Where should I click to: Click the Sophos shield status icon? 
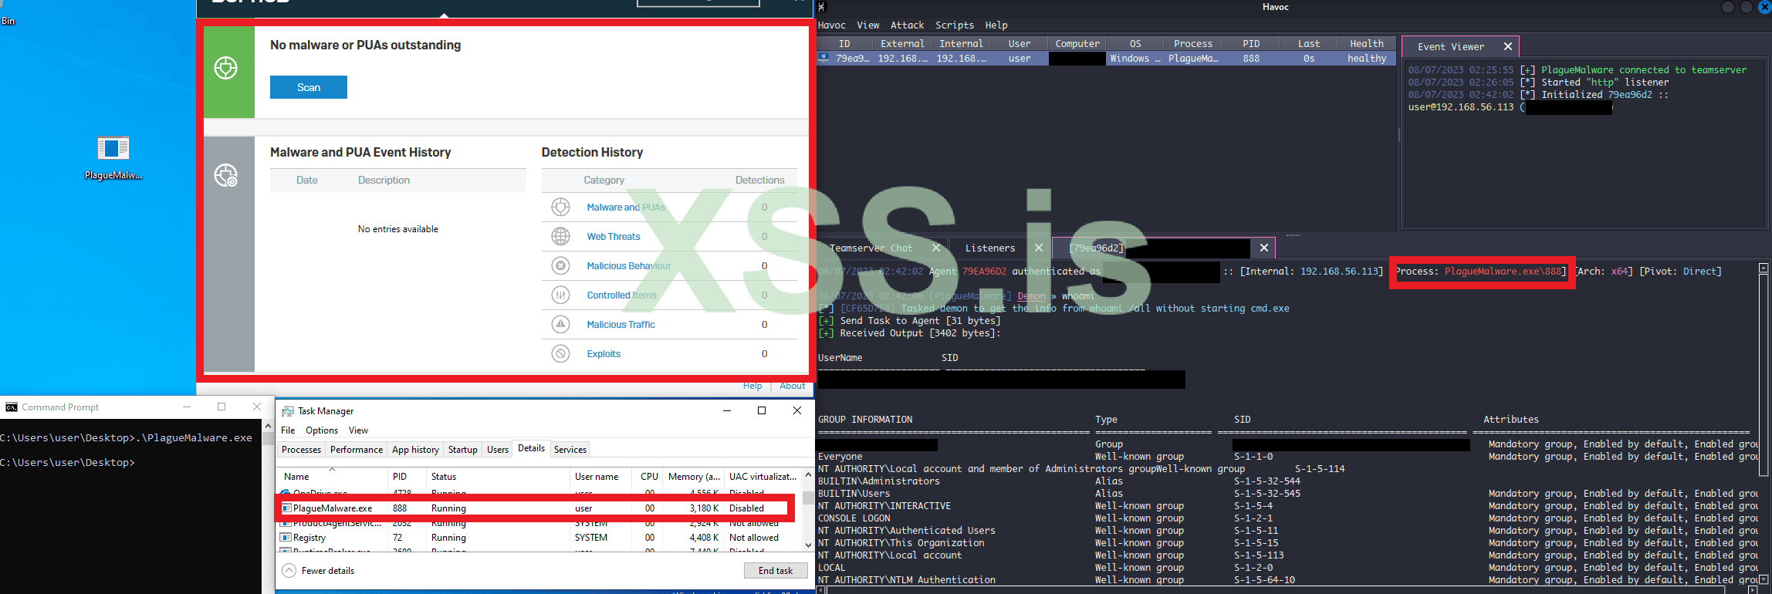pos(225,68)
